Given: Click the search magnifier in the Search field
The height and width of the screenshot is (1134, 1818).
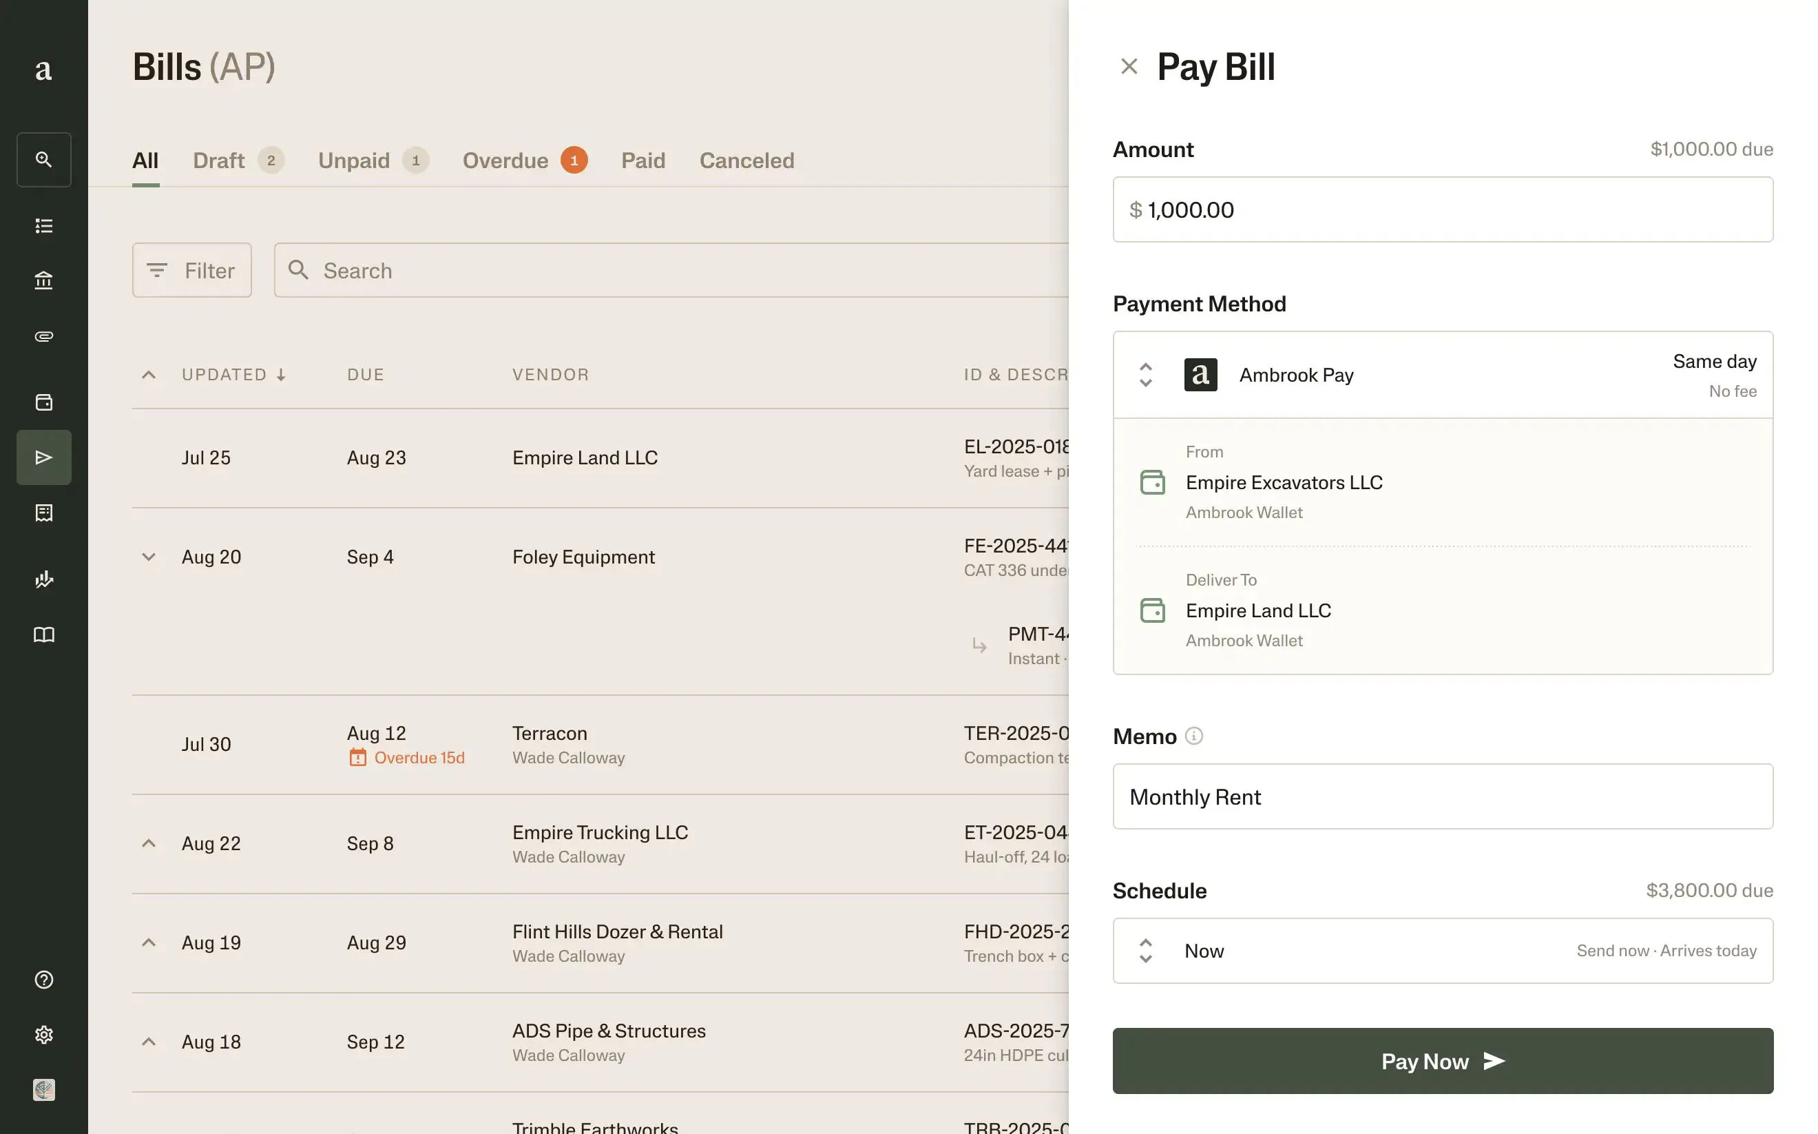Looking at the screenshot, I should click(298, 270).
